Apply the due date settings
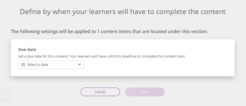Screen dimensions: 246x106 pyautogui.click(x=145, y=92)
